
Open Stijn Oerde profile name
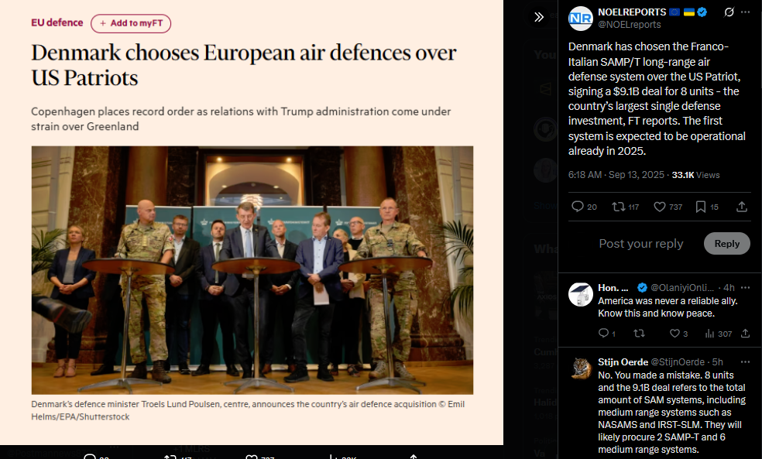(x=623, y=361)
